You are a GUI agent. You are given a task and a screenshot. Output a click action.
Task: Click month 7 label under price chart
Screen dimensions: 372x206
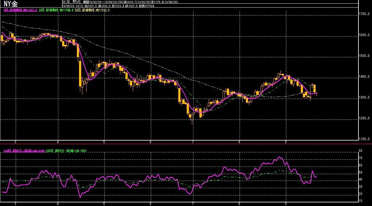click(192, 141)
